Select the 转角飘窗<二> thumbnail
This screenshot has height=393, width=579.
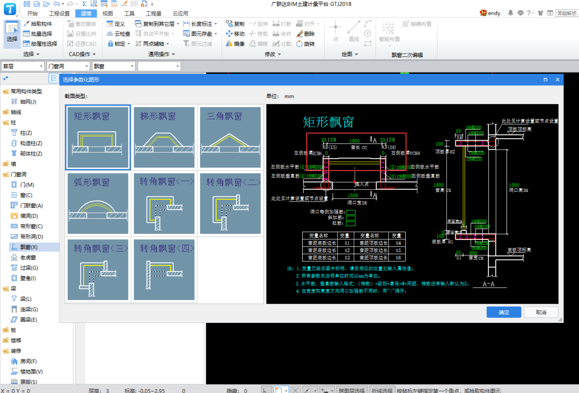230,204
